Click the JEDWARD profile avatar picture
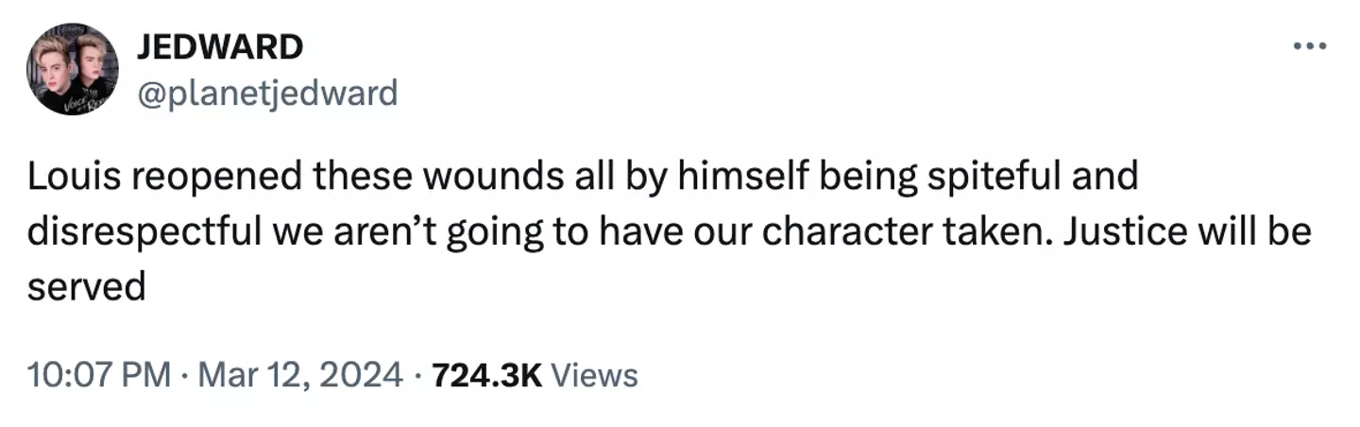This screenshot has width=1360, height=427. click(73, 70)
